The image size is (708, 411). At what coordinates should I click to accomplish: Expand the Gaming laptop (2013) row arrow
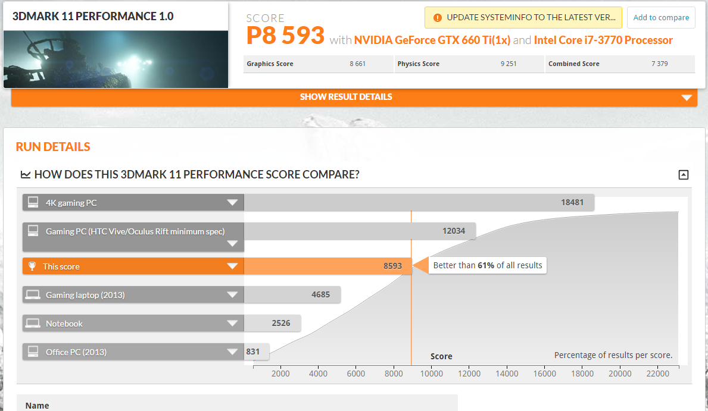232,295
